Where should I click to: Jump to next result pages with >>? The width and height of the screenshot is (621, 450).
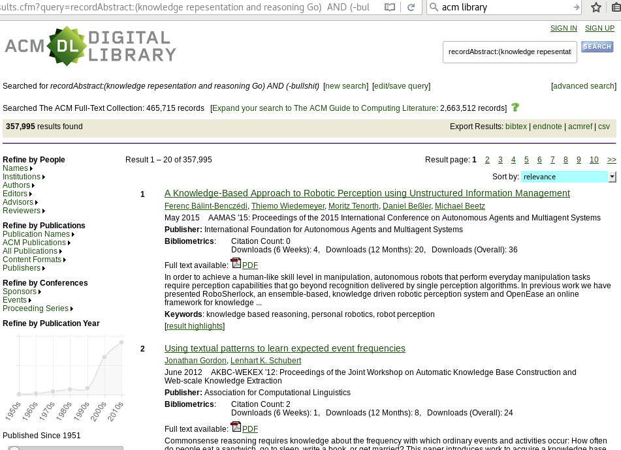[611, 160]
